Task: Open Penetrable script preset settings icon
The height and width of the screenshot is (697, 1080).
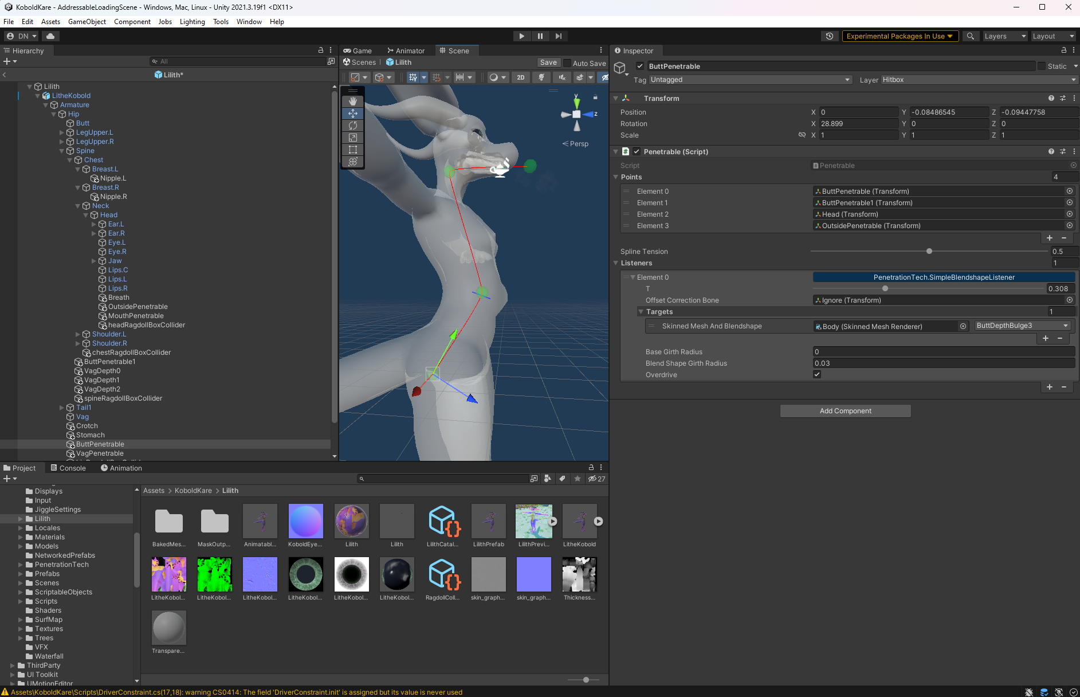Action: pyautogui.click(x=1063, y=152)
